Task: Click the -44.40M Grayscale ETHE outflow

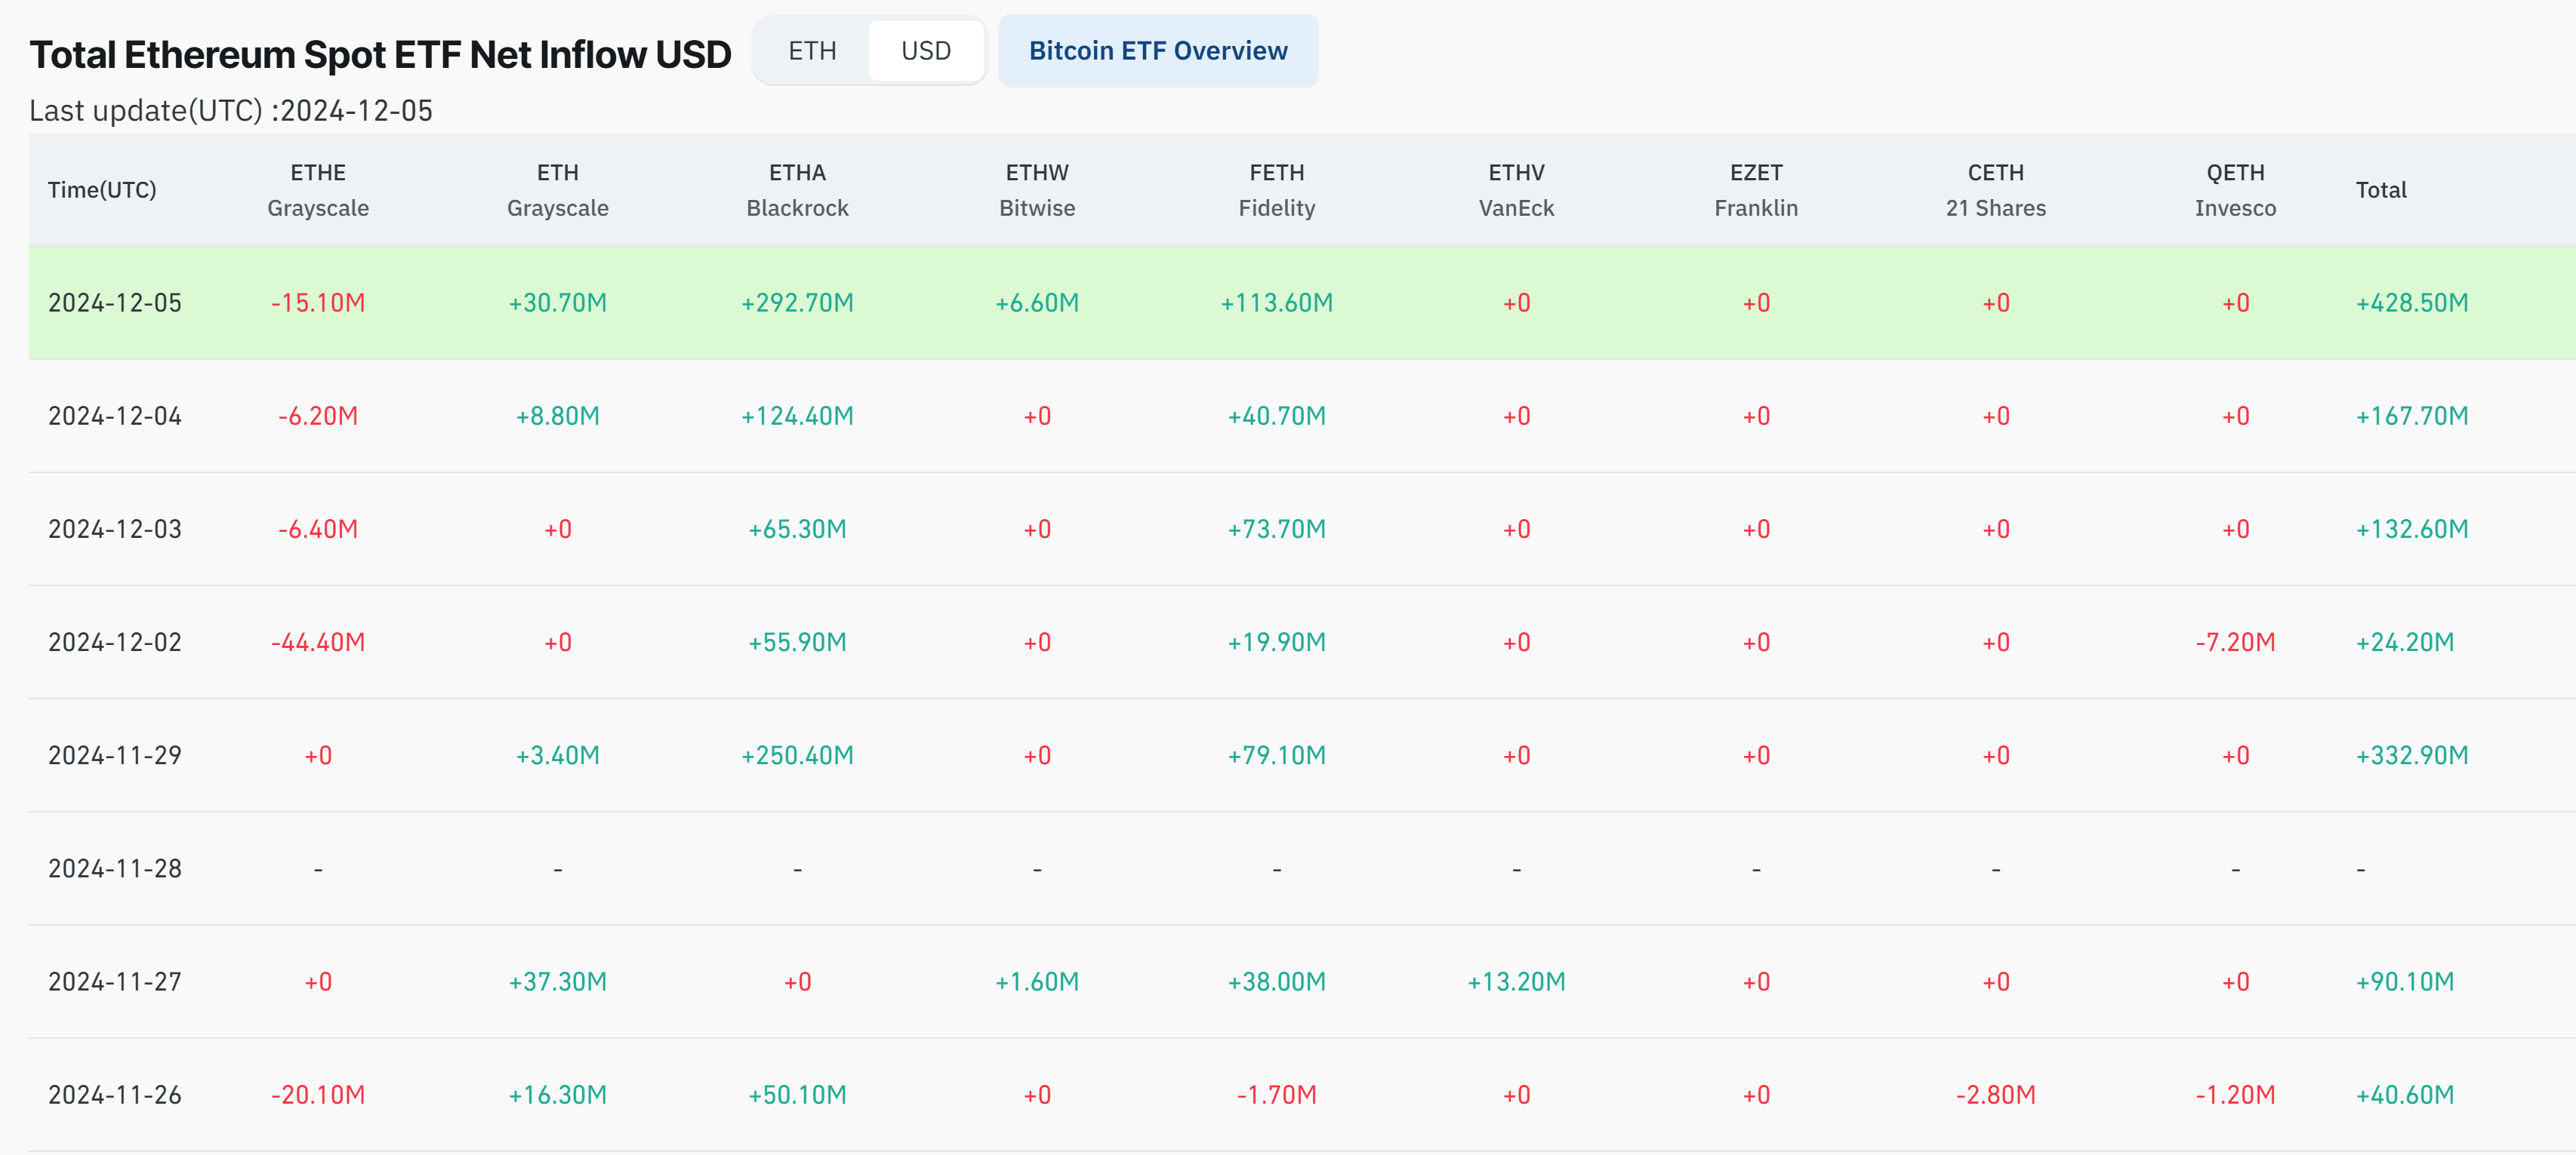Action: tap(318, 643)
